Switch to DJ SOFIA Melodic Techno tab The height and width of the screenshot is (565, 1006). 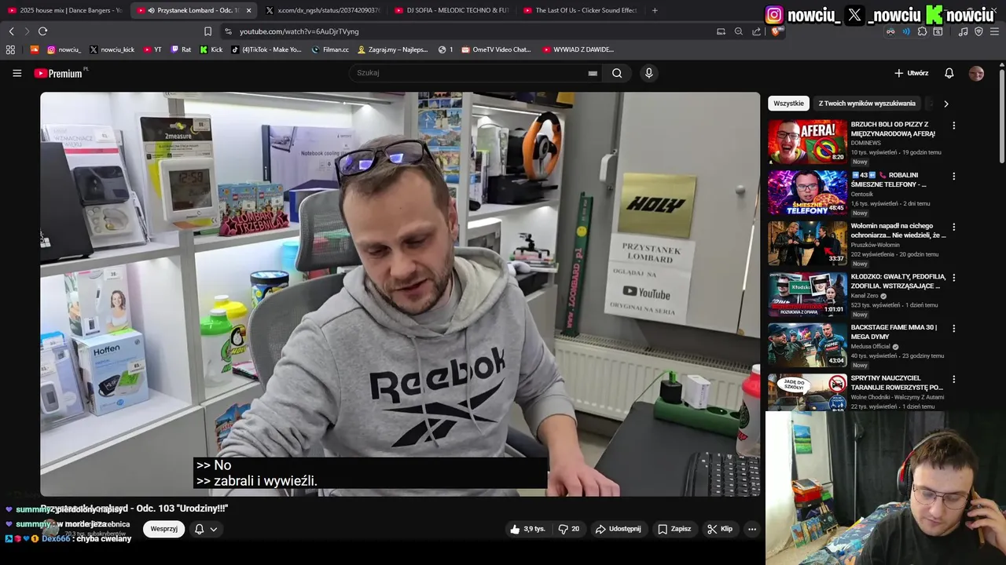pos(451,10)
